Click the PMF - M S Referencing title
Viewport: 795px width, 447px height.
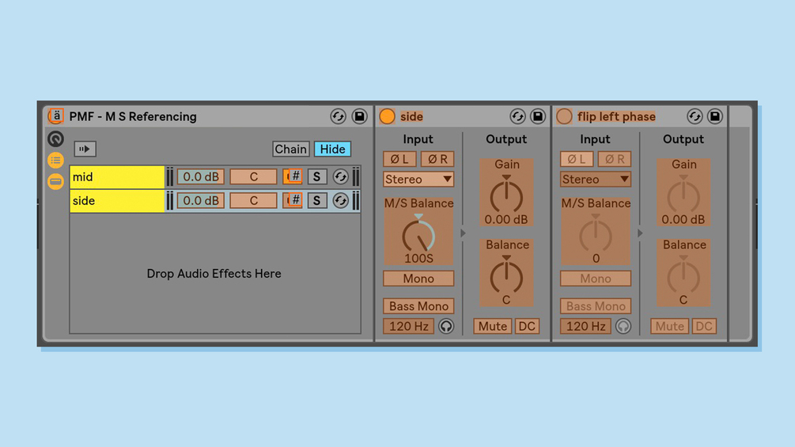tap(133, 116)
